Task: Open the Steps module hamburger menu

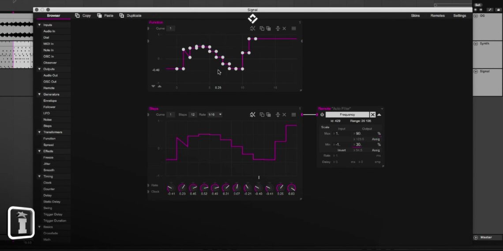Action: coord(293,114)
